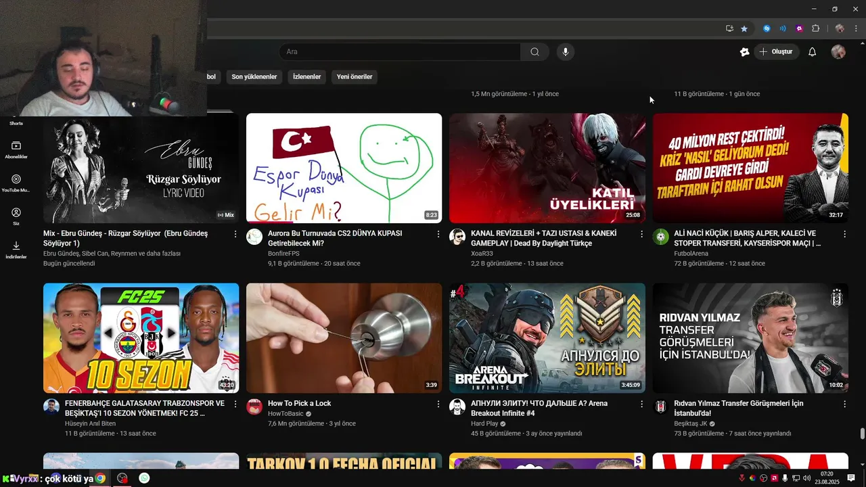The height and width of the screenshot is (487, 866).
Task: Play the Rıdvan Yılmaz transfer thumbnail
Action: pyautogui.click(x=750, y=338)
